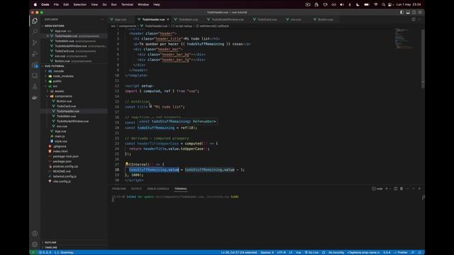The height and width of the screenshot is (255, 454).
Task: Expand the Outline section
Action: [x=50, y=242]
